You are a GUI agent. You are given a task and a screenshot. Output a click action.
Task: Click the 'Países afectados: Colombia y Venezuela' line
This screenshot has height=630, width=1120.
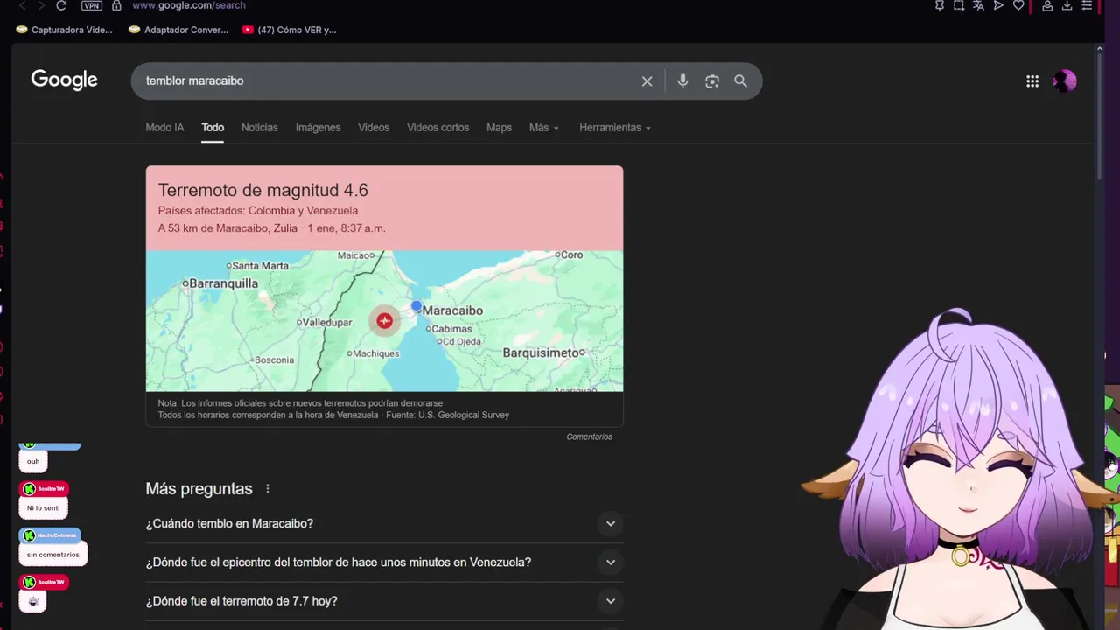click(258, 211)
